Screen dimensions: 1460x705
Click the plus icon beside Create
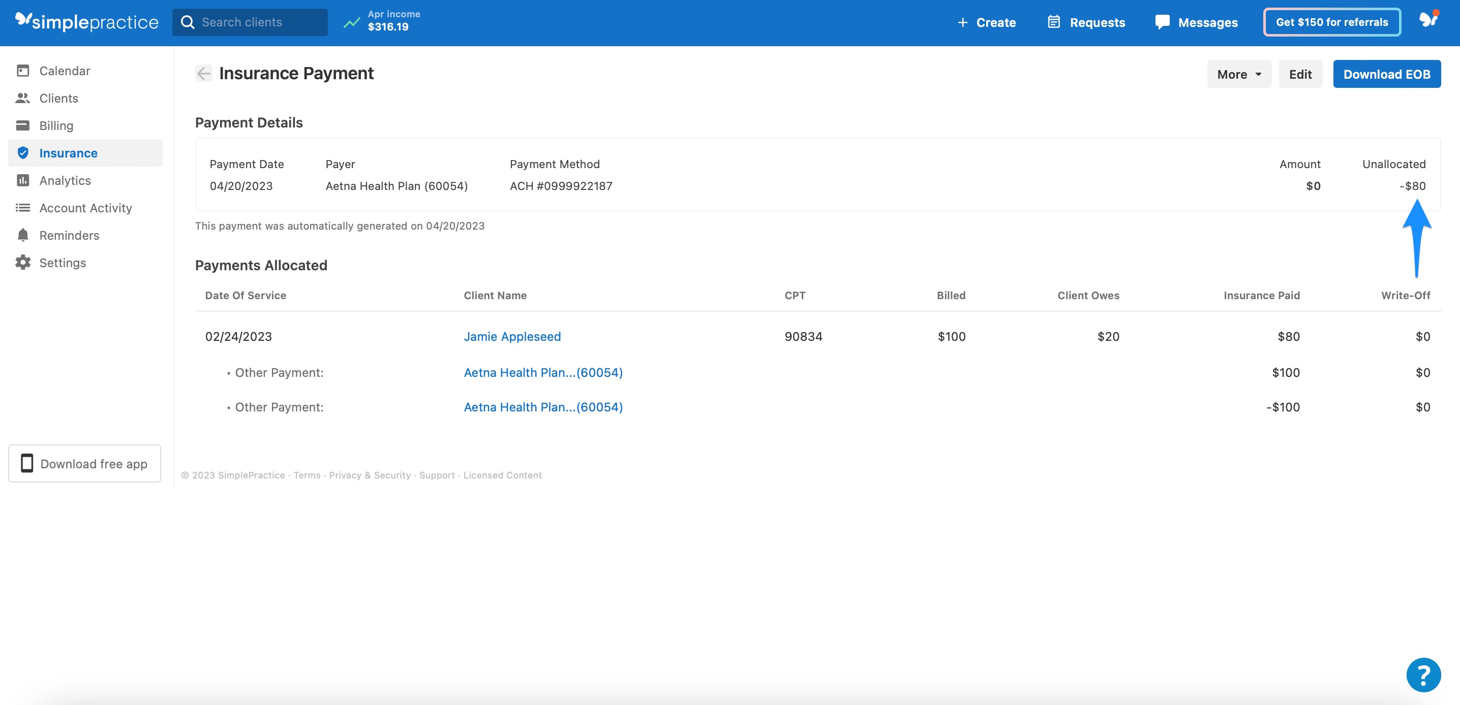pos(962,23)
